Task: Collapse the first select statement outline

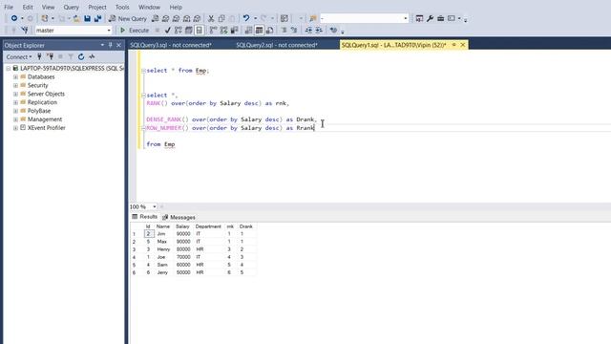Action: pos(143,71)
